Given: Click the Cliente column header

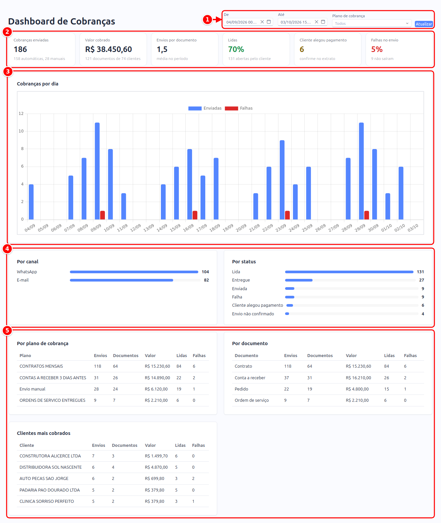Looking at the screenshot, I should (x=27, y=445).
